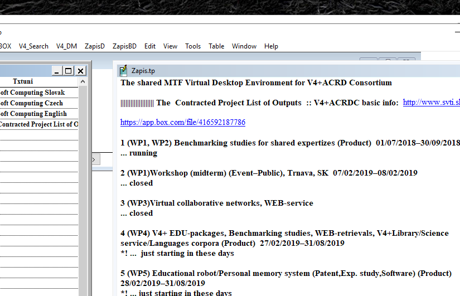This screenshot has width=460, height=296.
Task: Open the ZapisBD menu
Action: pos(124,46)
